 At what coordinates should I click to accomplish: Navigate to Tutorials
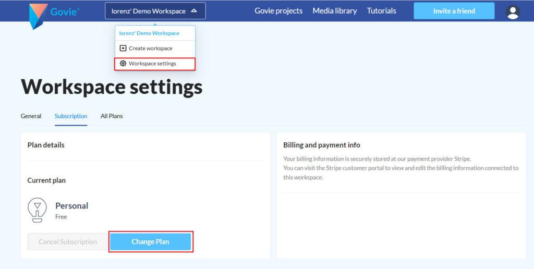pyautogui.click(x=381, y=11)
